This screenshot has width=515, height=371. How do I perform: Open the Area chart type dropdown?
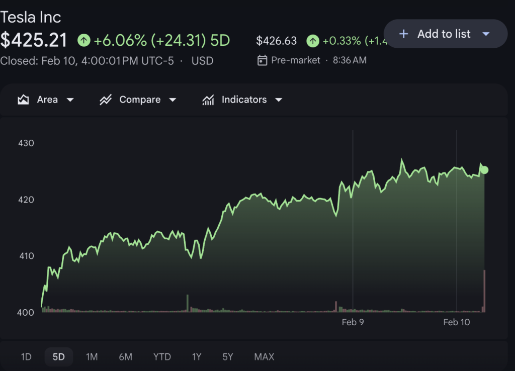coord(70,100)
